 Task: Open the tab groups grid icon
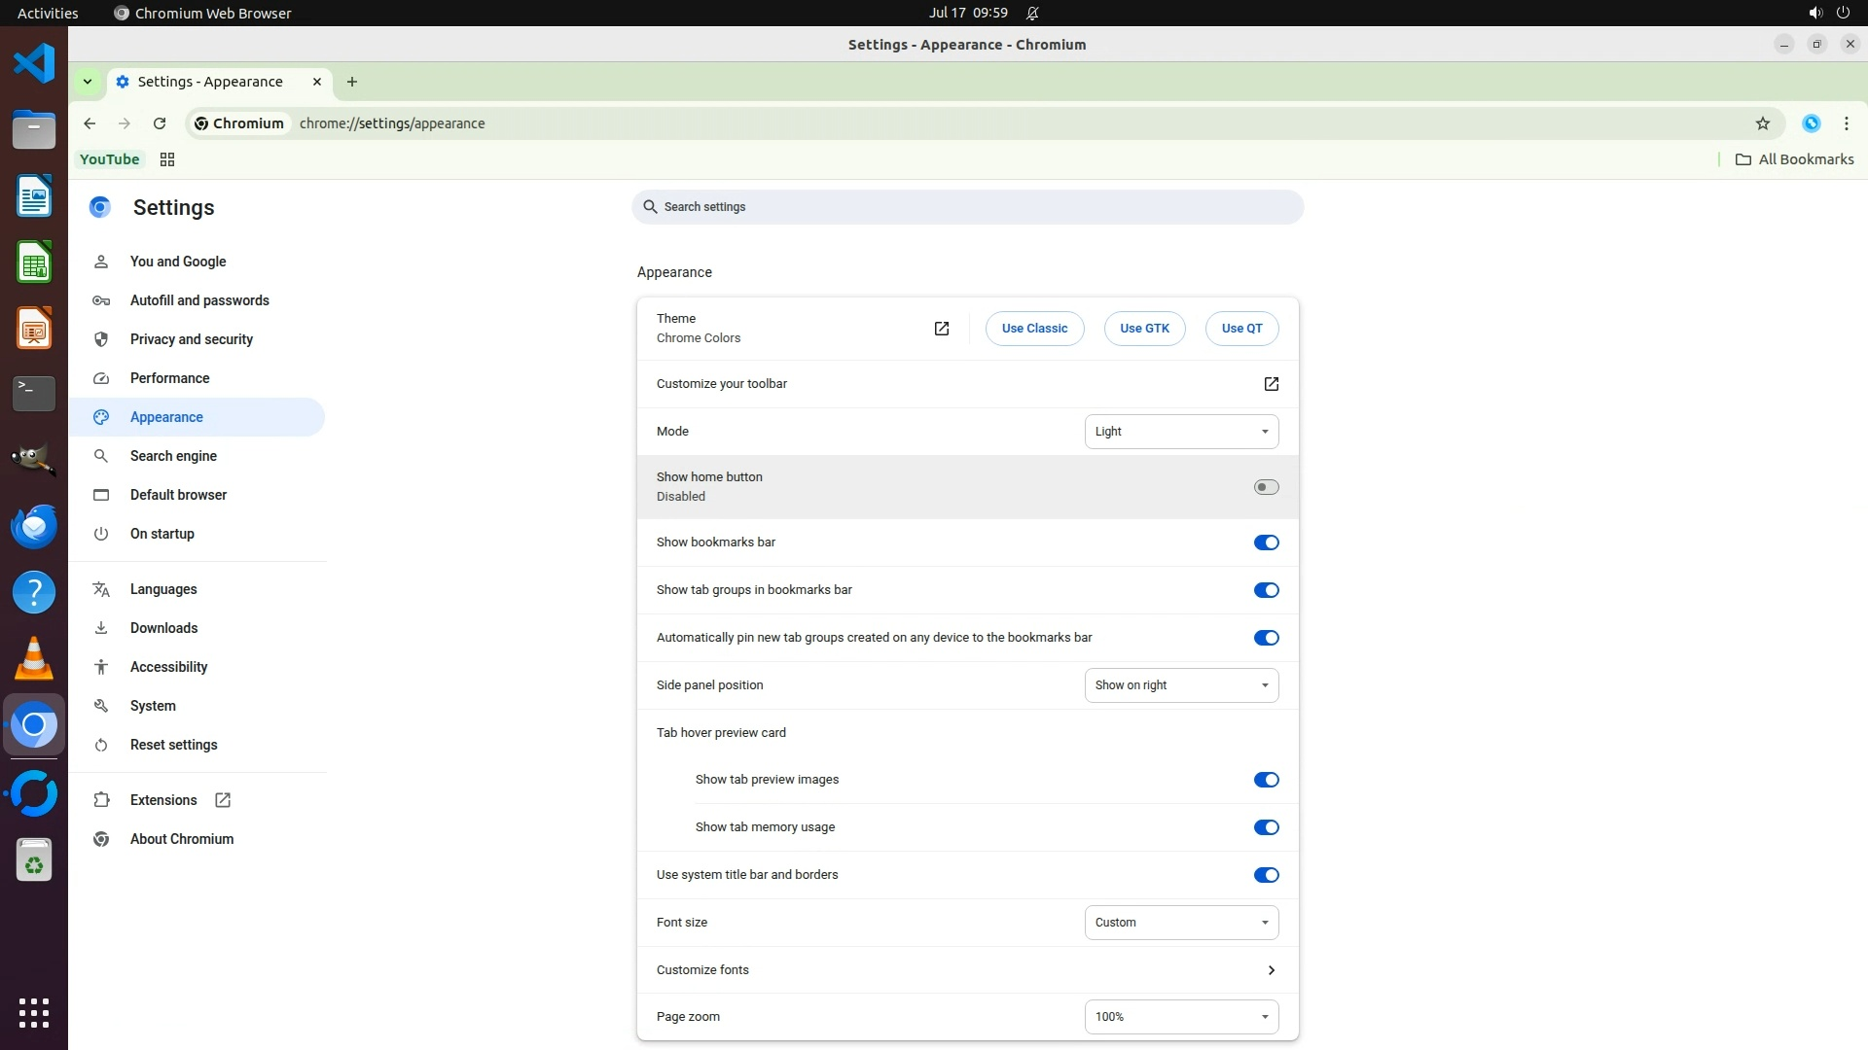pos(167,159)
